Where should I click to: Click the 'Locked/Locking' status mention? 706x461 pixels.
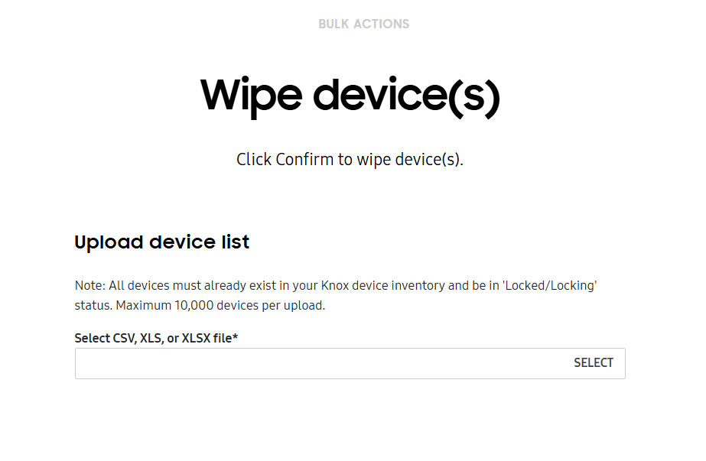pyautogui.click(x=558, y=285)
